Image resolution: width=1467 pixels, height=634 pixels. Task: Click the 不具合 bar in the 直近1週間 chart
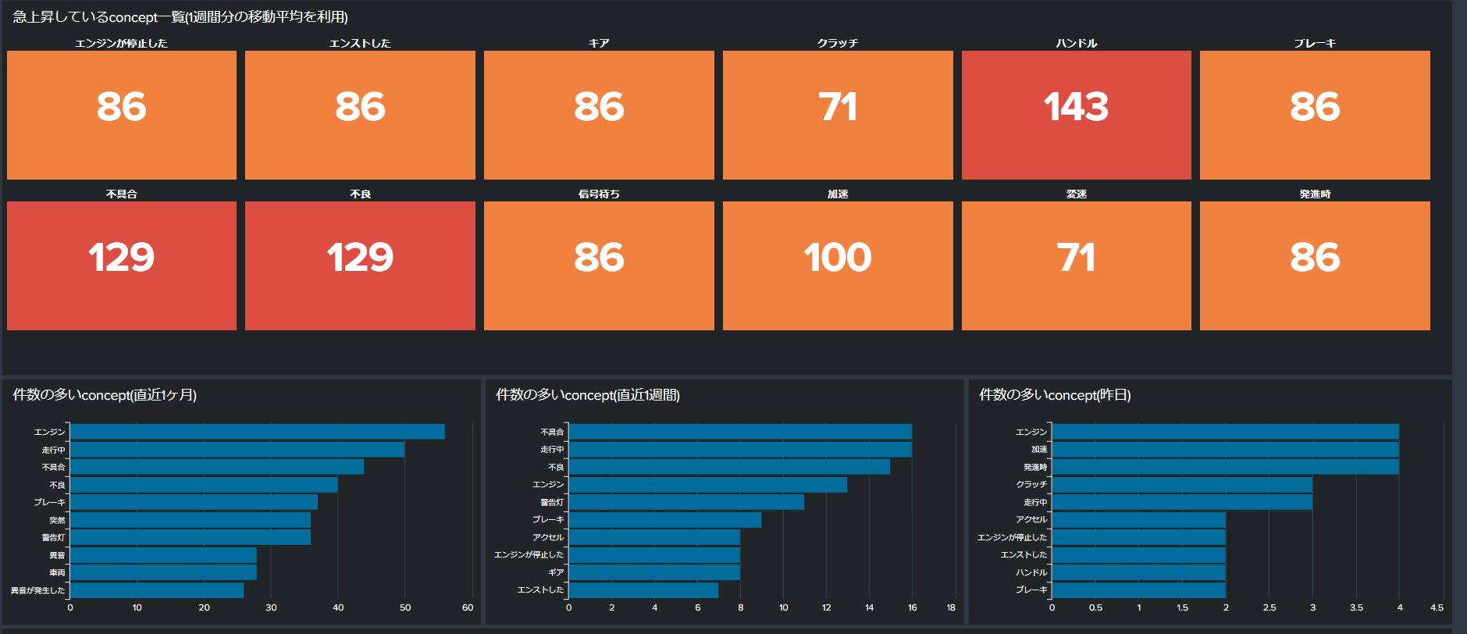tap(740, 432)
